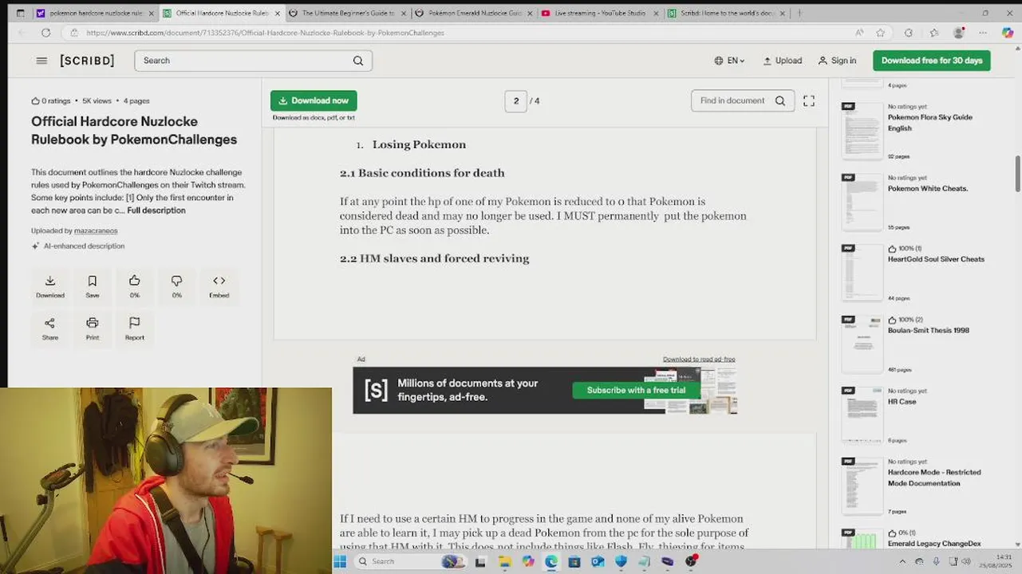Open the Embed option
The height and width of the screenshot is (574, 1022).
coord(219,285)
